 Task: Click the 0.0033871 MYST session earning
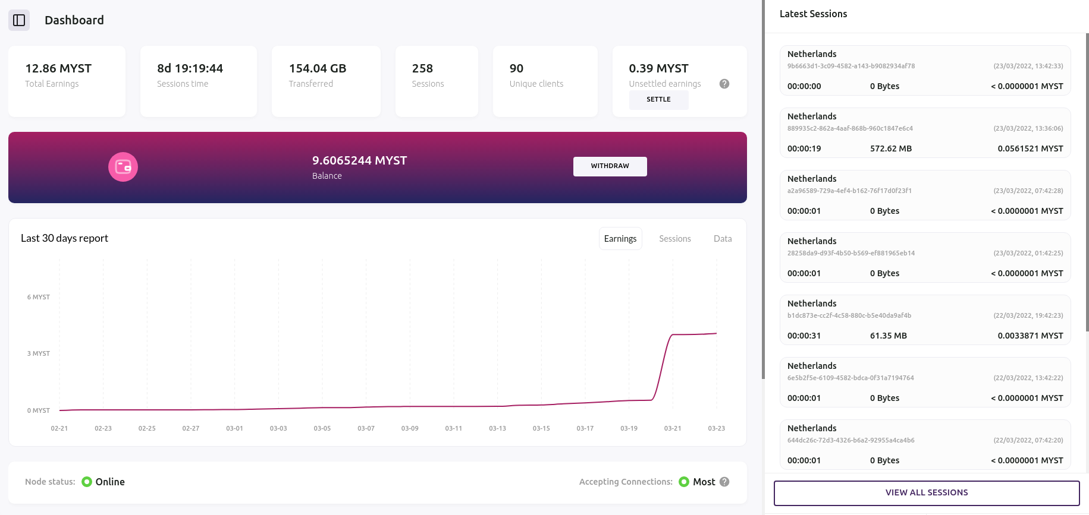pos(1030,336)
